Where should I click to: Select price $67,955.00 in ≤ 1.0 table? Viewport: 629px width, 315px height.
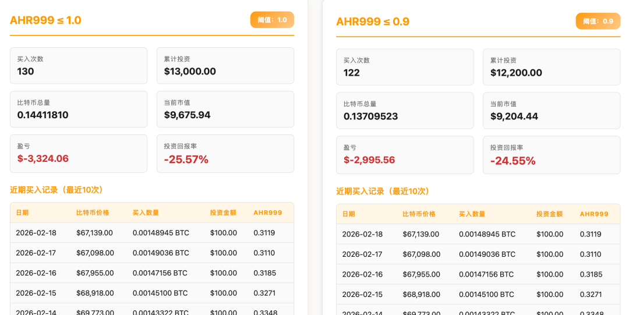(95, 273)
